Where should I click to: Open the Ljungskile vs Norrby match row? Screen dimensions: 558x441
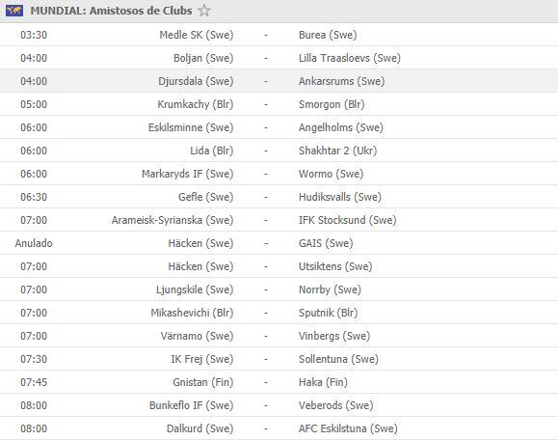pos(279,289)
